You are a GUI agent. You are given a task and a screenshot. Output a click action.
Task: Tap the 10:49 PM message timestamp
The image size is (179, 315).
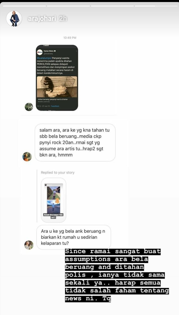70,38
